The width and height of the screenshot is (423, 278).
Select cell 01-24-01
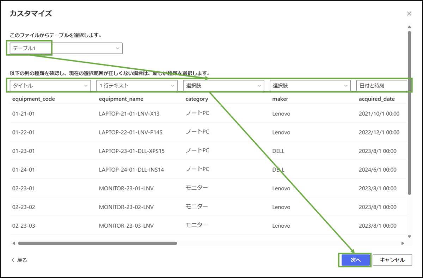pos(24,170)
